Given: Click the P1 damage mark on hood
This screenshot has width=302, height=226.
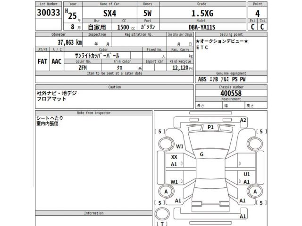Looking at the screenshot, I should click(x=210, y=128).
